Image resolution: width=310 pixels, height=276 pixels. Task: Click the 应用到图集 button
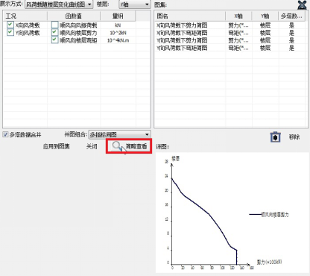click(x=56, y=146)
